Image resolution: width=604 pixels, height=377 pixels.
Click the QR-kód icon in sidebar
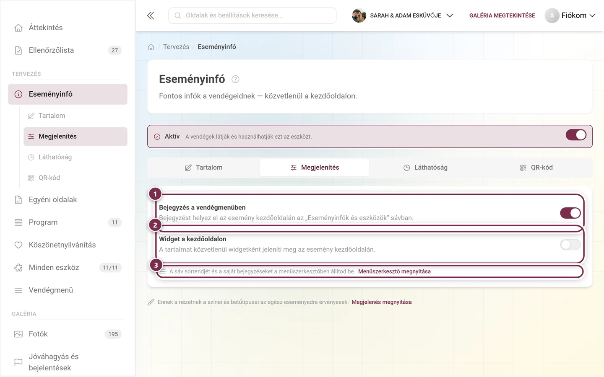pyautogui.click(x=31, y=178)
